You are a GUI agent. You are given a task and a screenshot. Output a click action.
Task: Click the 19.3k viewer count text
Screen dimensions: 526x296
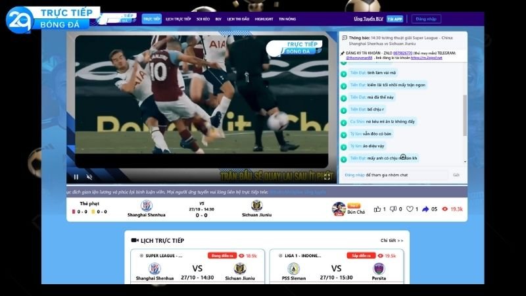point(456,209)
